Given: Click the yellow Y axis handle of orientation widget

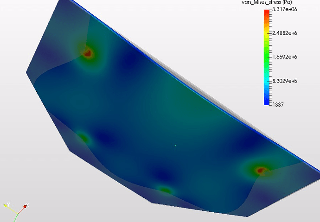Looking at the screenshot, I should click(6, 206).
